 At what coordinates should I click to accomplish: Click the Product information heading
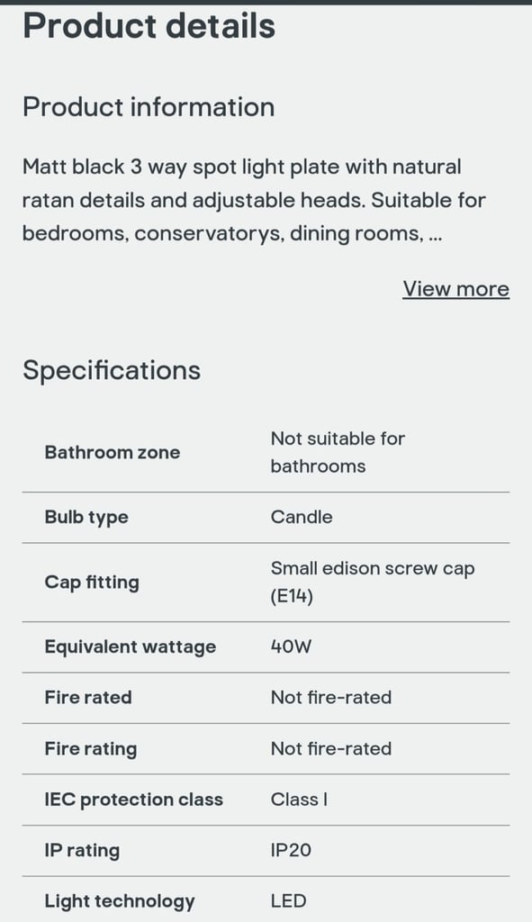click(x=149, y=107)
